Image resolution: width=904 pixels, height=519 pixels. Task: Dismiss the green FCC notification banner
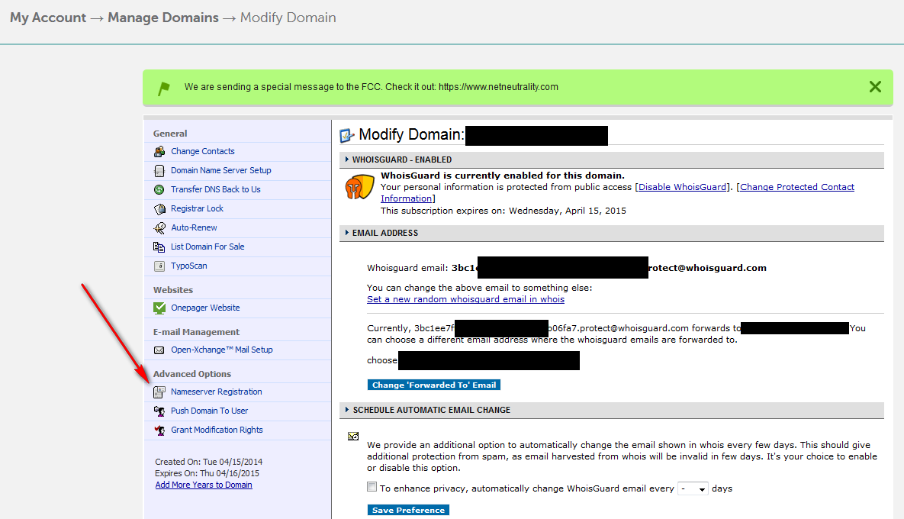[875, 86]
